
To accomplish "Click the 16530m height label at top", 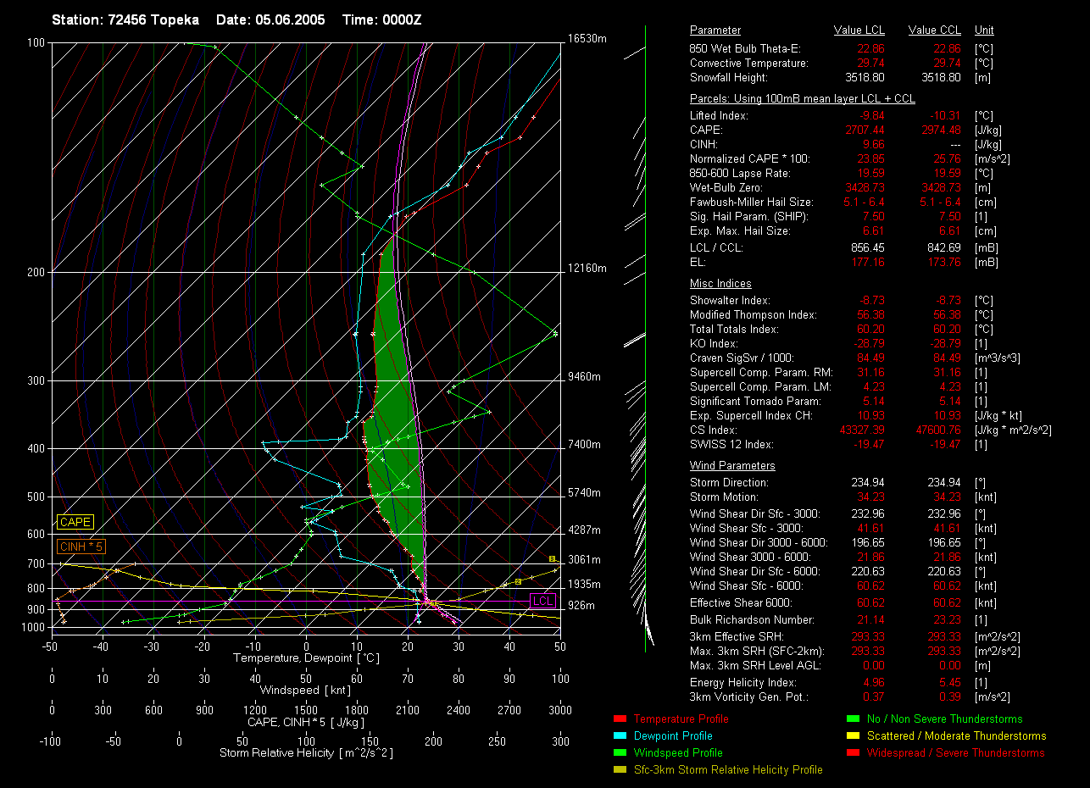I will [x=587, y=39].
